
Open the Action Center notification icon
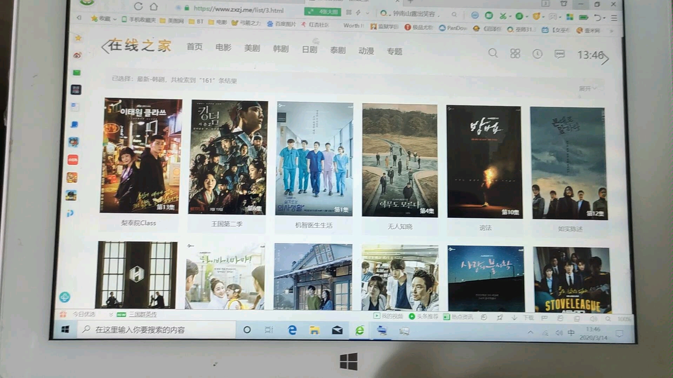click(619, 334)
